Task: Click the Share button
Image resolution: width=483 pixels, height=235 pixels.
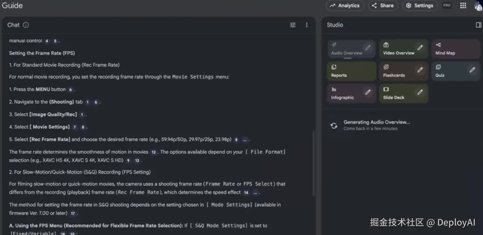Action: pos(383,5)
